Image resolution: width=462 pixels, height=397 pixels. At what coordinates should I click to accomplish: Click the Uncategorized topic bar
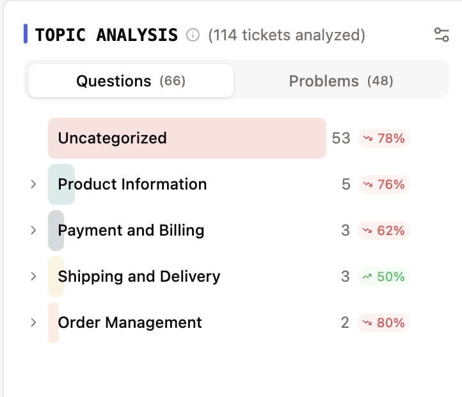coord(187,138)
